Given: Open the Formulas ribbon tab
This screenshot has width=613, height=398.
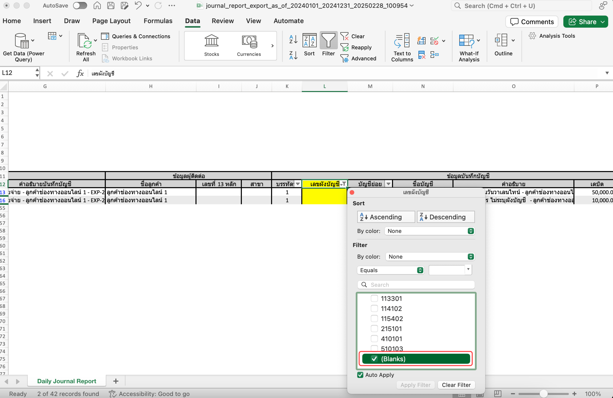Looking at the screenshot, I should (158, 21).
